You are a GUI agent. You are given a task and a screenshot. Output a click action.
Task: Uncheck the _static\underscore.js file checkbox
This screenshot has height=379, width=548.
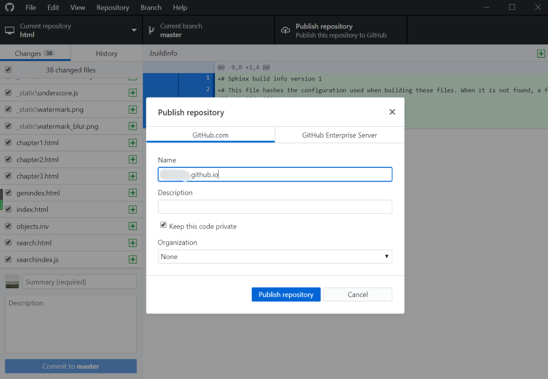pyautogui.click(x=8, y=93)
